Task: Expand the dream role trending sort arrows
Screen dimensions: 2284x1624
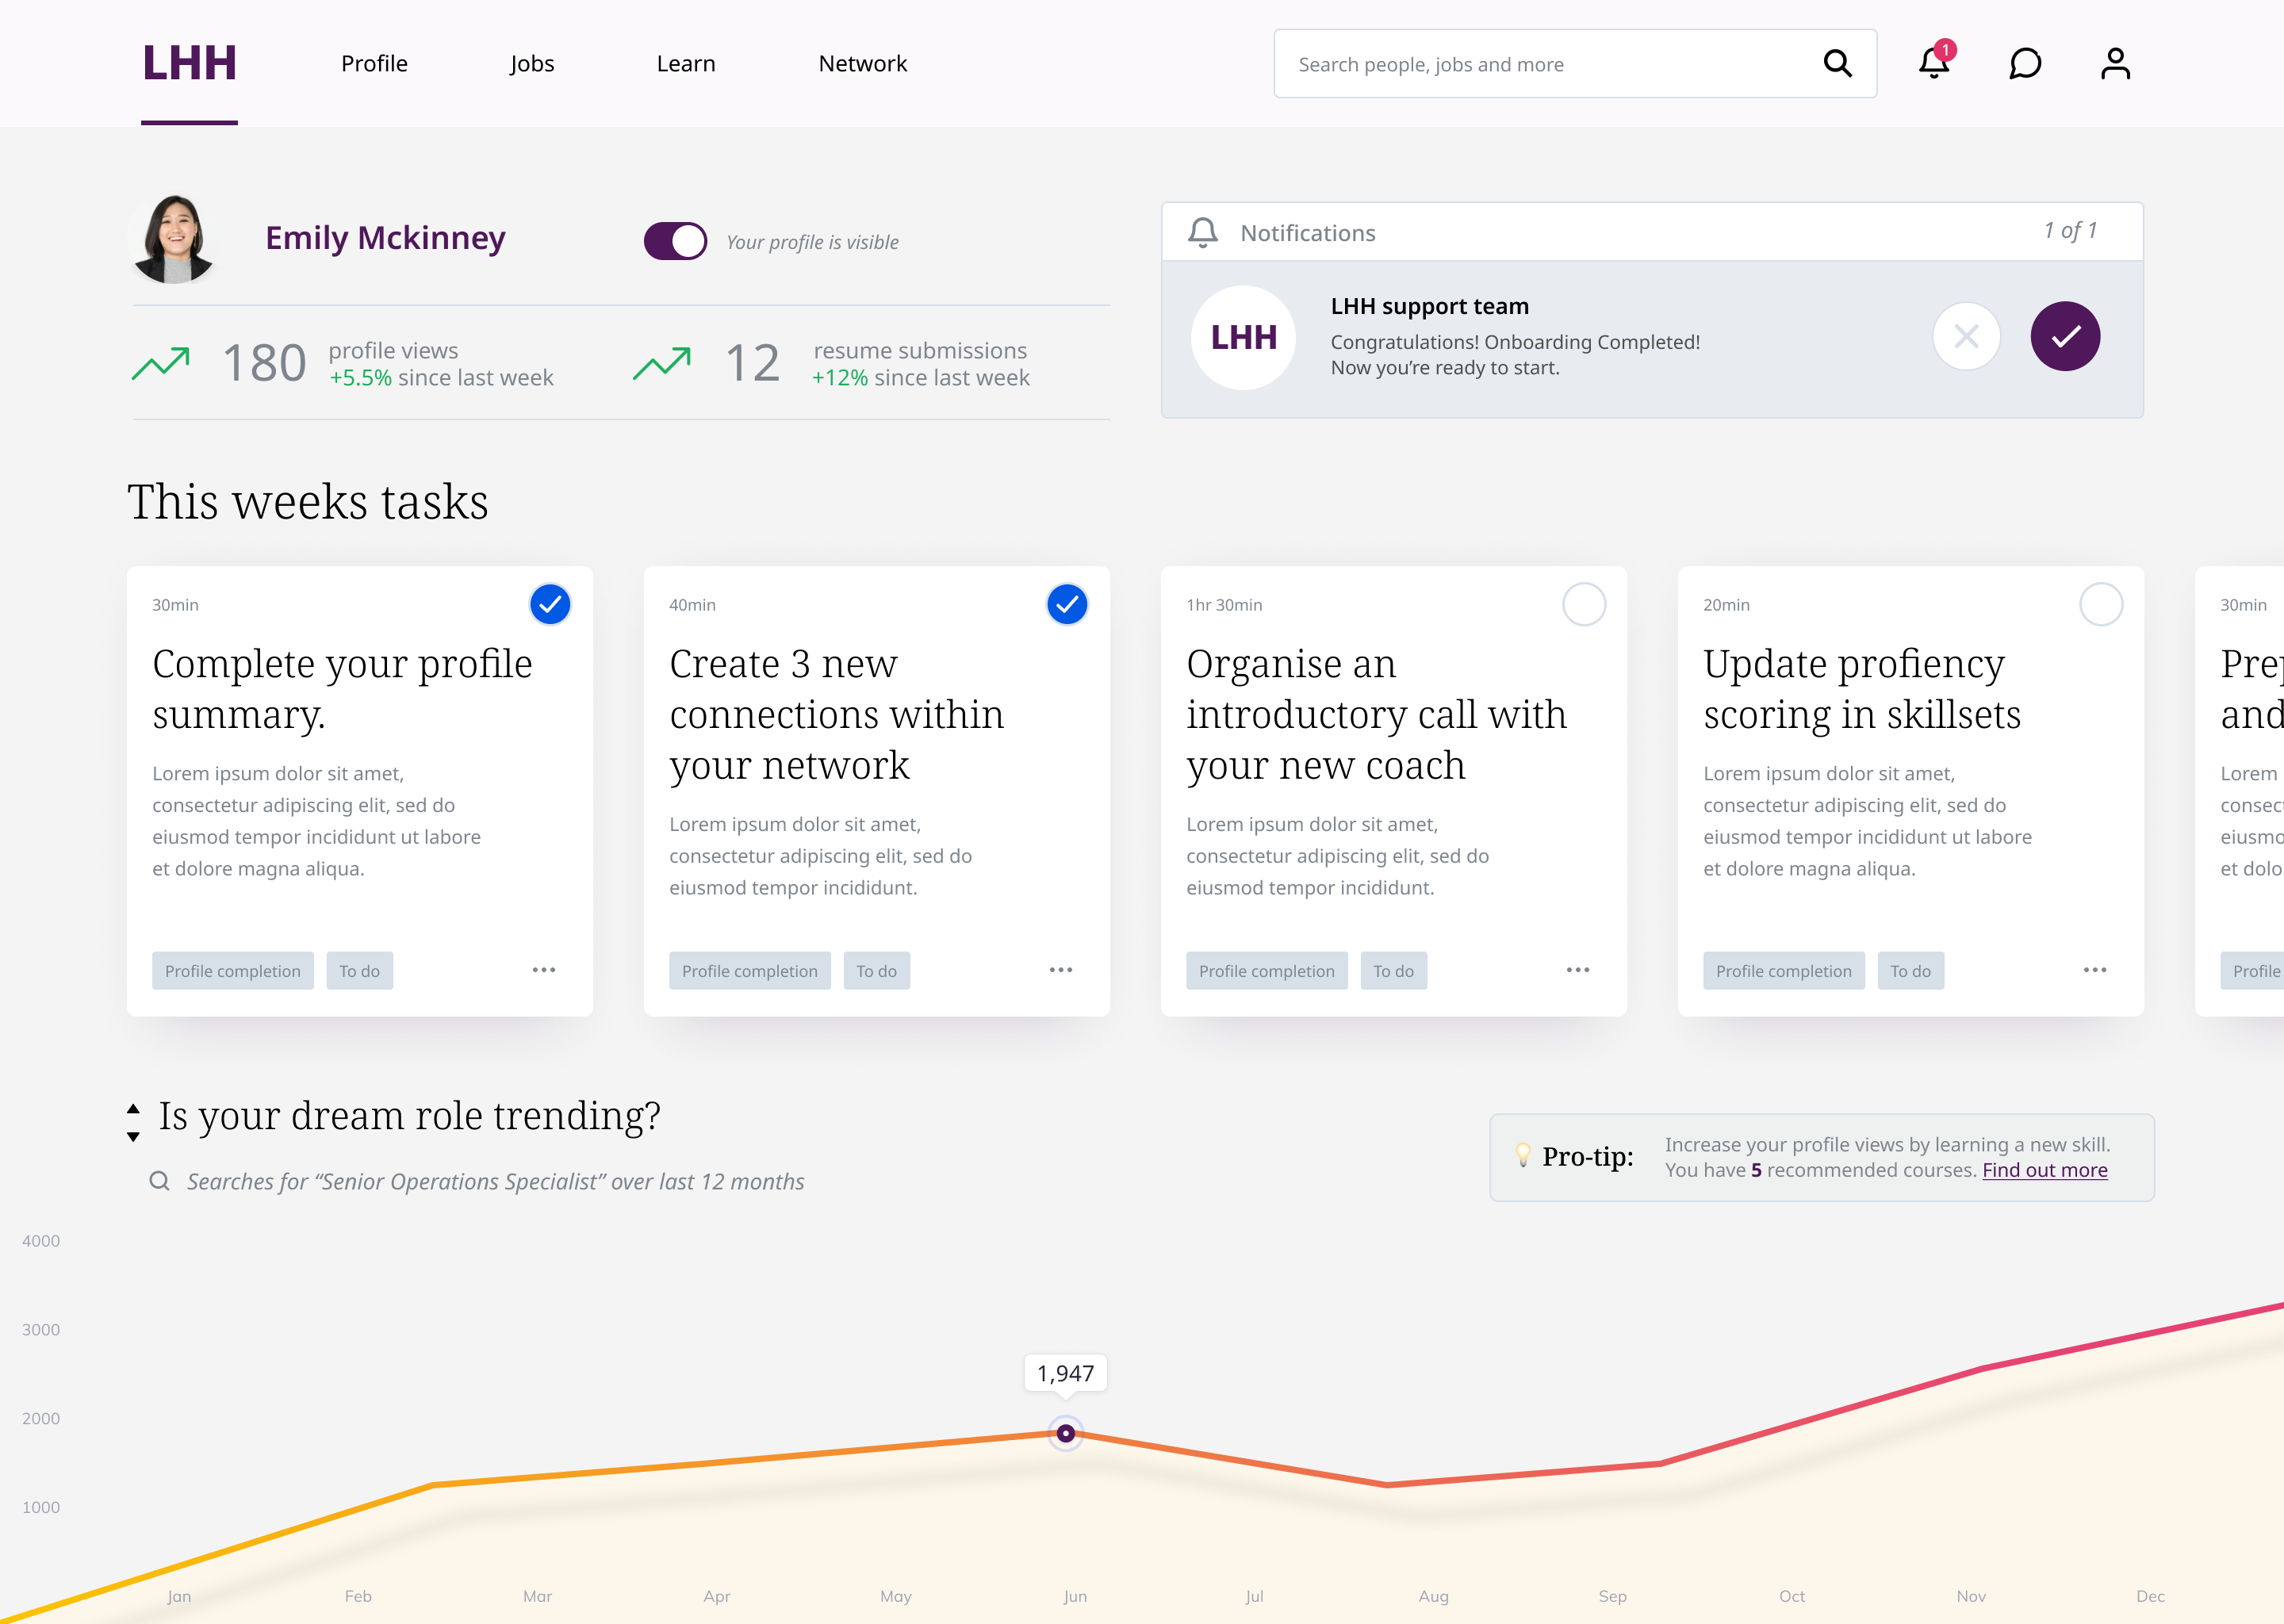Action: coord(133,1122)
